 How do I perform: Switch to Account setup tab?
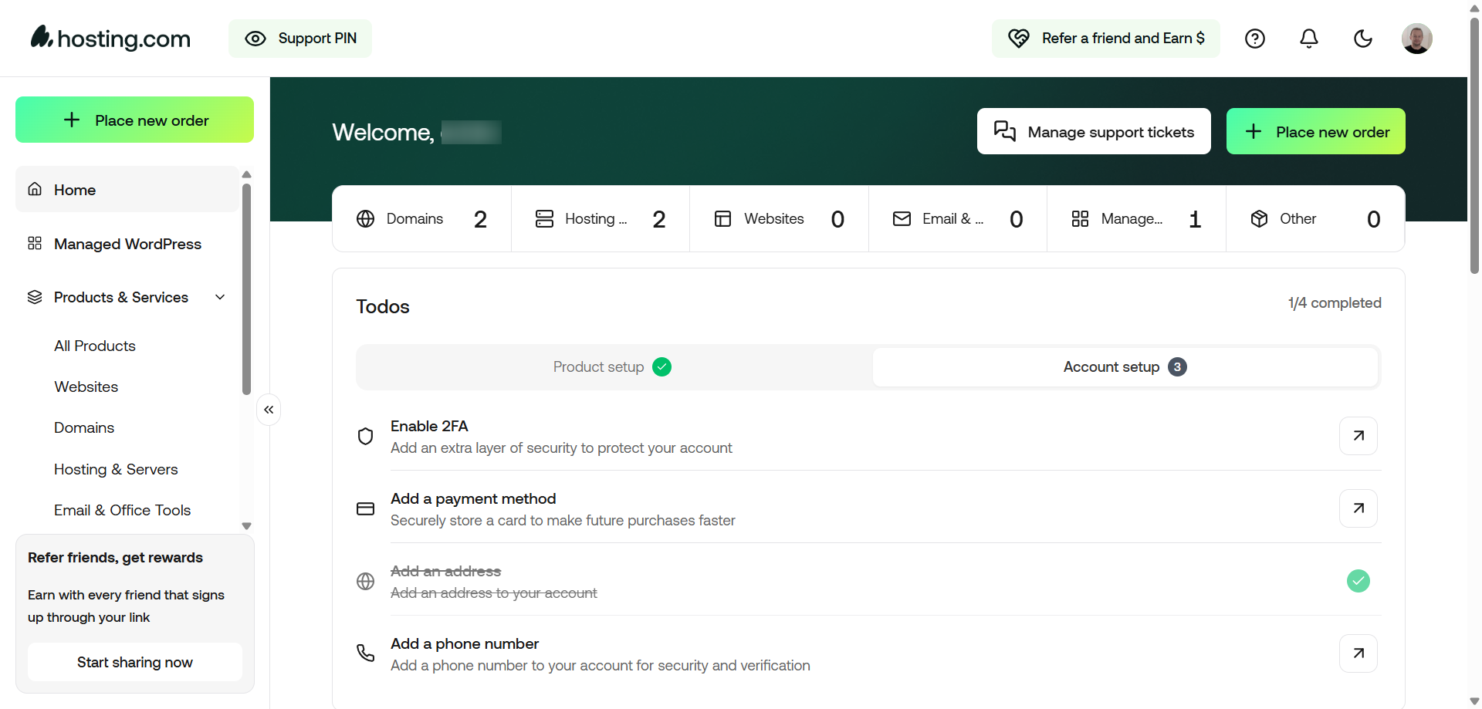tap(1125, 366)
